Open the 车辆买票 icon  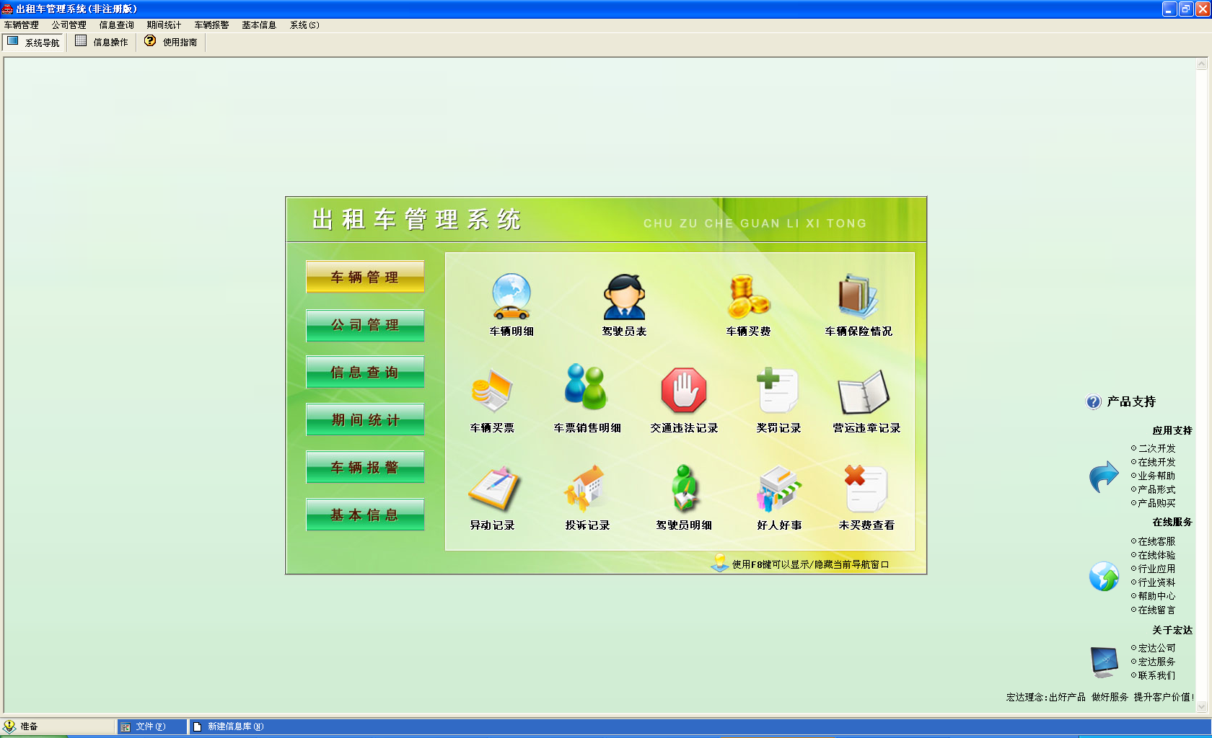click(492, 391)
